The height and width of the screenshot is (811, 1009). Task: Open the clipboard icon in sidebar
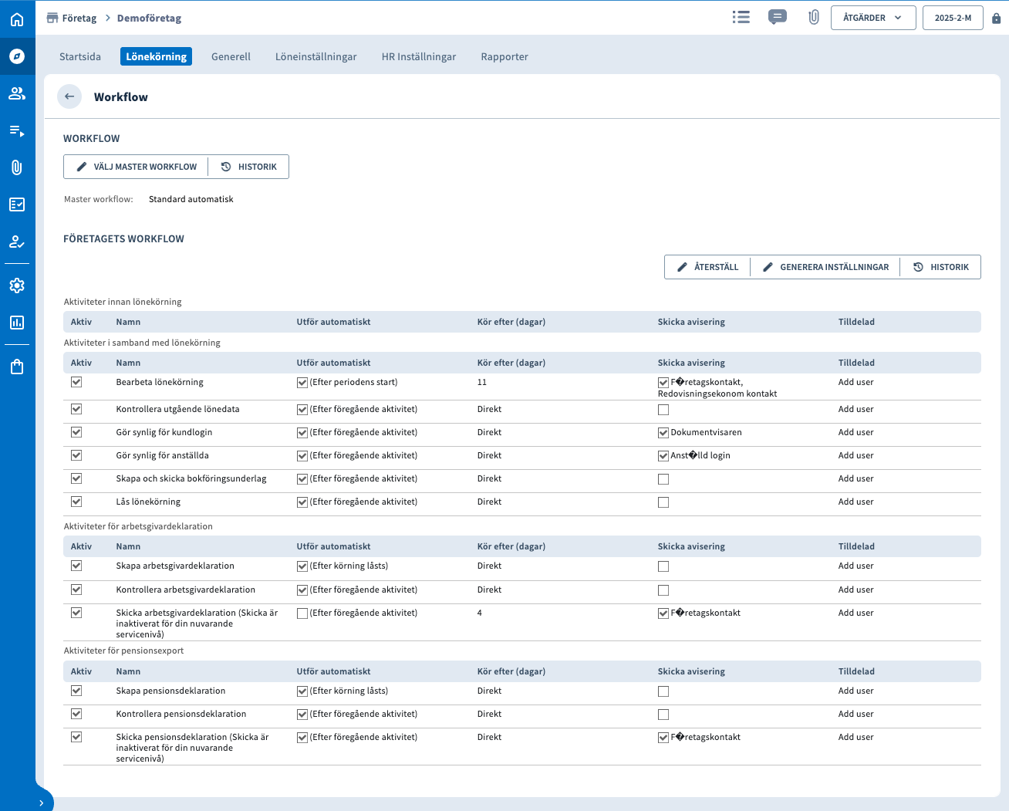17,367
